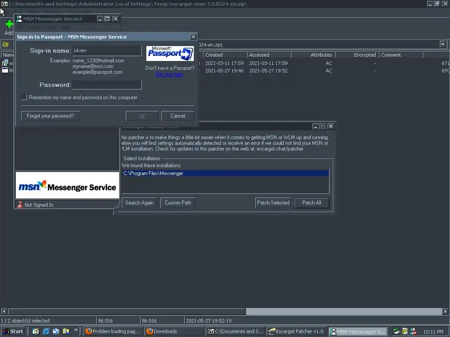Focus the Sign-in name field containing 'iskren'
The width and height of the screenshot is (450, 337).
(x=107, y=51)
